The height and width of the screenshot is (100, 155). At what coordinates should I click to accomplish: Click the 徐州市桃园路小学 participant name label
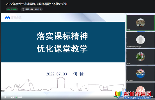coord(134,47)
